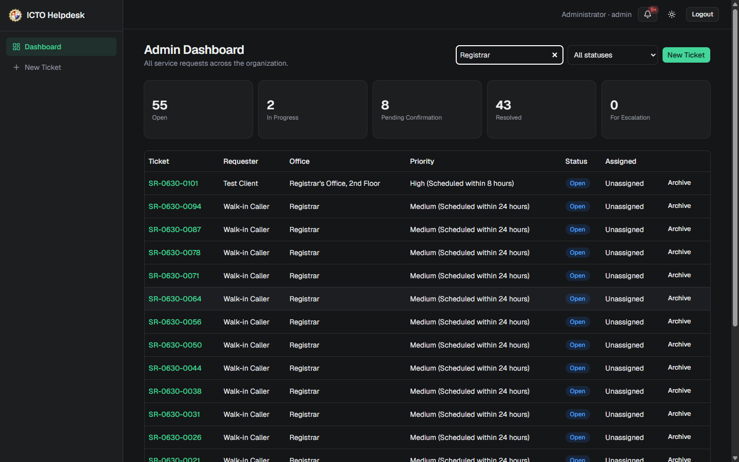The image size is (739, 462).
Task: Select New Ticket in the sidebar
Action: click(x=62, y=67)
